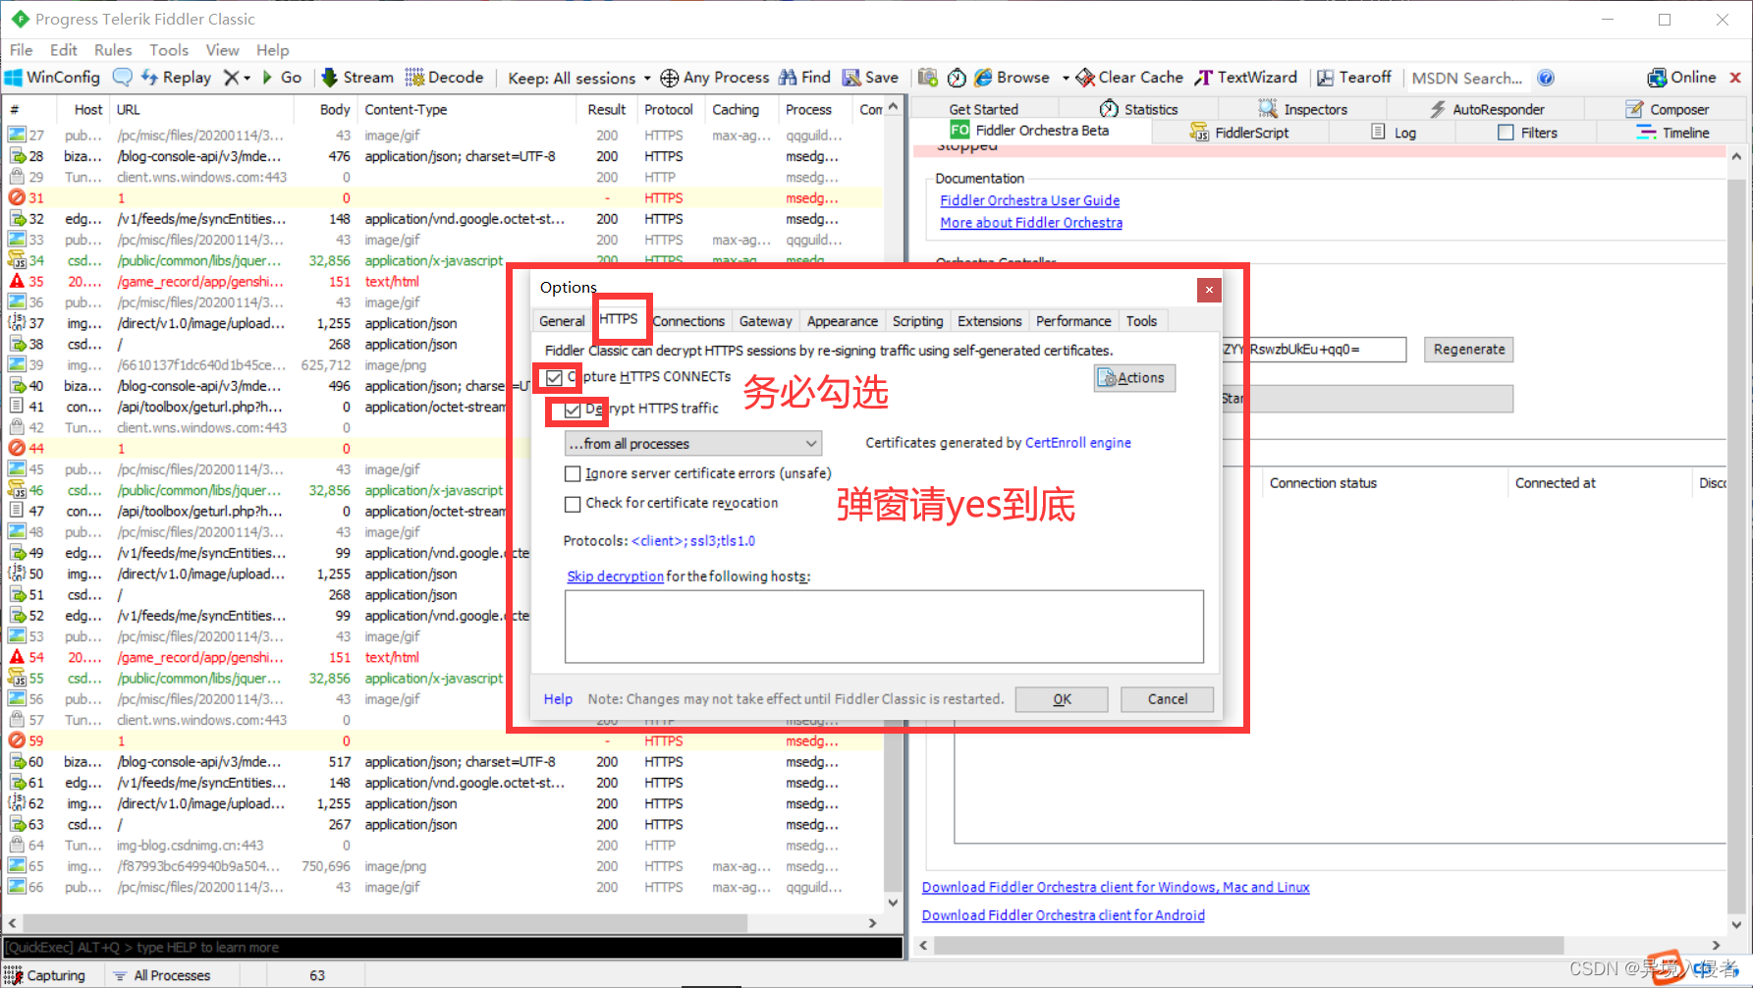This screenshot has height=988, width=1753.
Task: Expand the Browse dropdown arrow
Action: pos(1066,78)
